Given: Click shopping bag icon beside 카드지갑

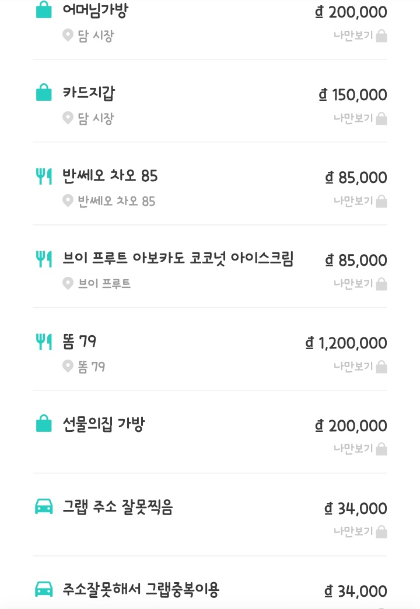Looking at the screenshot, I should coord(44,93).
